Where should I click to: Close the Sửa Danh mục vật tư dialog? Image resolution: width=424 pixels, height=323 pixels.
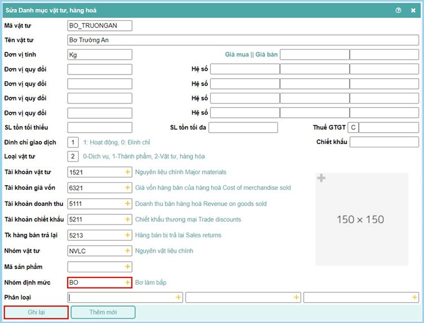[x=413, y=10]
